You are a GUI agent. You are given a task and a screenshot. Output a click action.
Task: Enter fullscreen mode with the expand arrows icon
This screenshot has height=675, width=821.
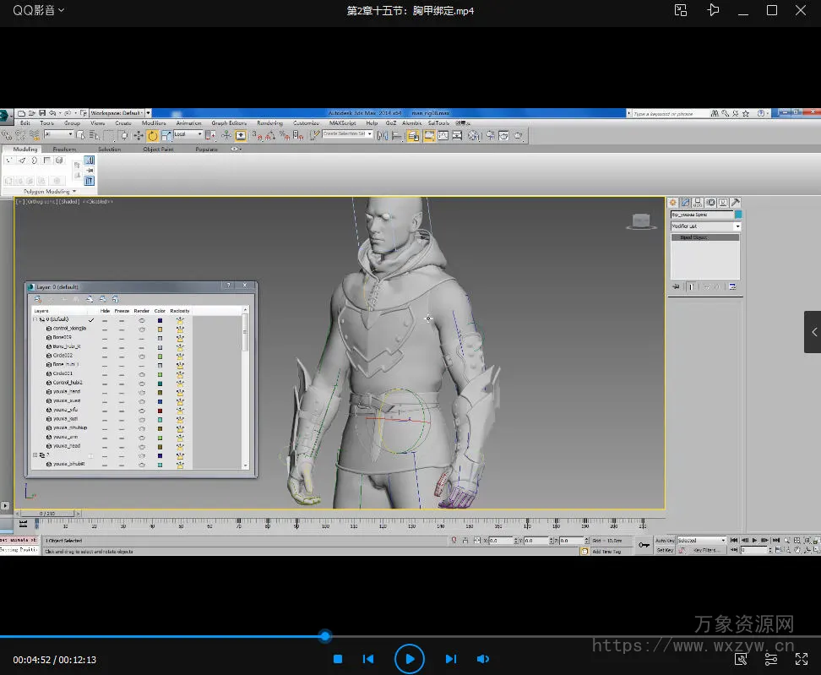pyautogui.click(x=801, y=659)
